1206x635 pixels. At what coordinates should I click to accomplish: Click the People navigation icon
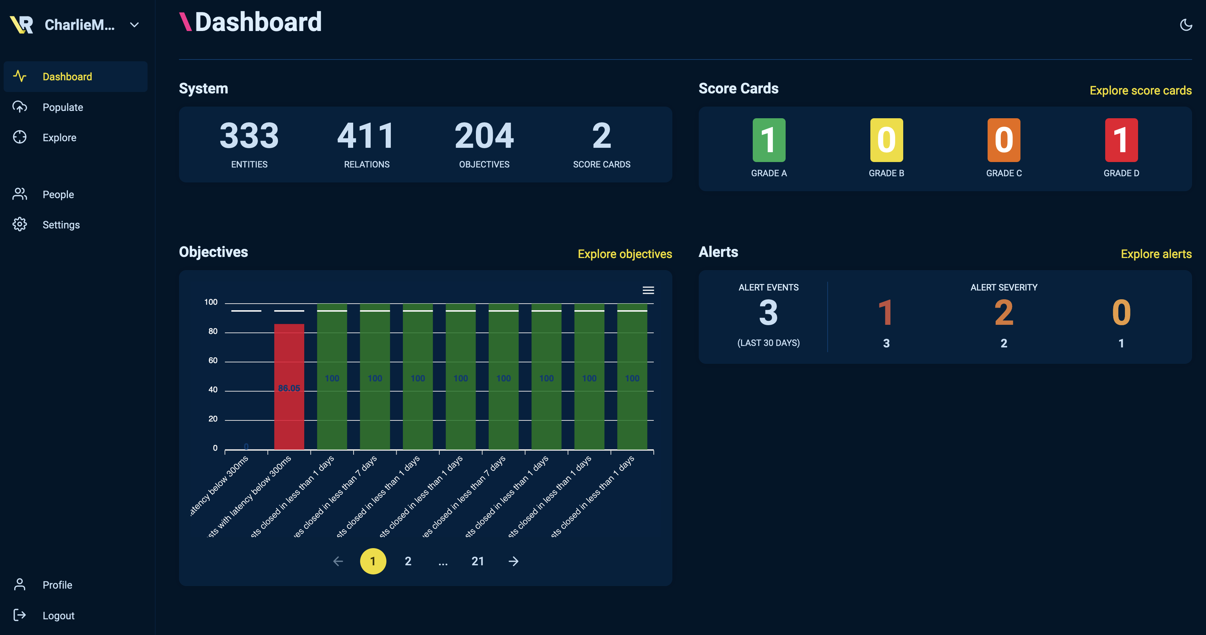click(20, 194)
